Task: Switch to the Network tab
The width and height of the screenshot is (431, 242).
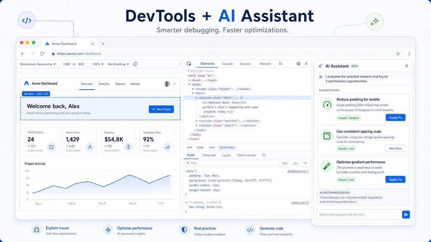Action: click(x=265, y=64)
